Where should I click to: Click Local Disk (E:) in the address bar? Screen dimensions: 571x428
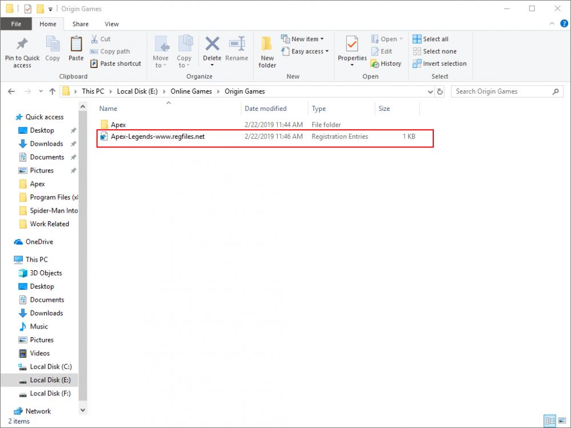(x=137, y=91)
